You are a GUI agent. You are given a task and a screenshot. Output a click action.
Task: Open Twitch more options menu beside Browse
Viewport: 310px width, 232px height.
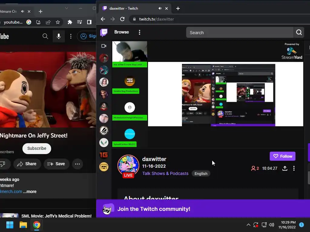click(140, 32)
